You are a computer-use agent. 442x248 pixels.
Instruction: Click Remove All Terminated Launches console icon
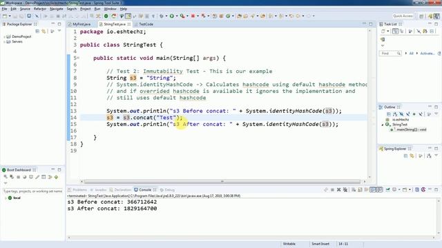click(x=345, y=190)
